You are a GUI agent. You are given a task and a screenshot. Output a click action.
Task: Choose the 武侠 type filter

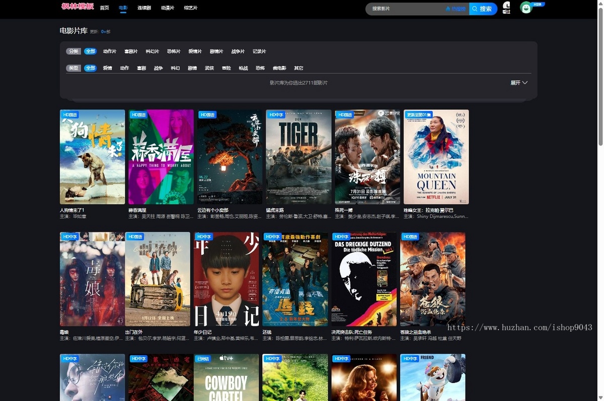pos(209,68)
